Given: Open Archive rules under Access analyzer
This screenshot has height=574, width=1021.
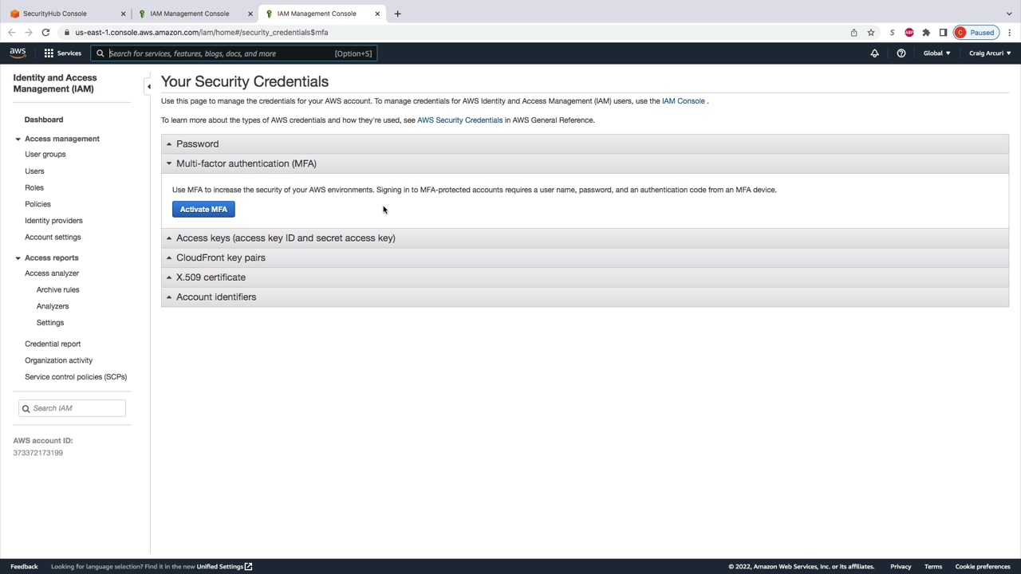Looking at the screenshot, I should pos(58,290).
